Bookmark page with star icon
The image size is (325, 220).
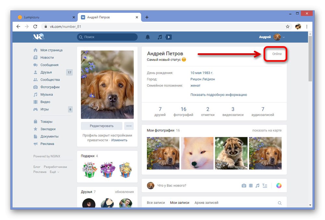click(x=288, y=27)
